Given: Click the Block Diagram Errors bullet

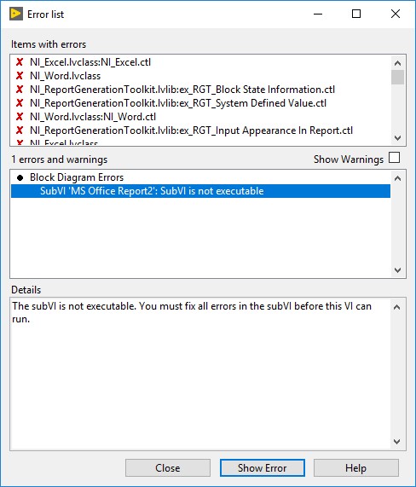Looking at the screenshot, I should (x=20, y=177).
